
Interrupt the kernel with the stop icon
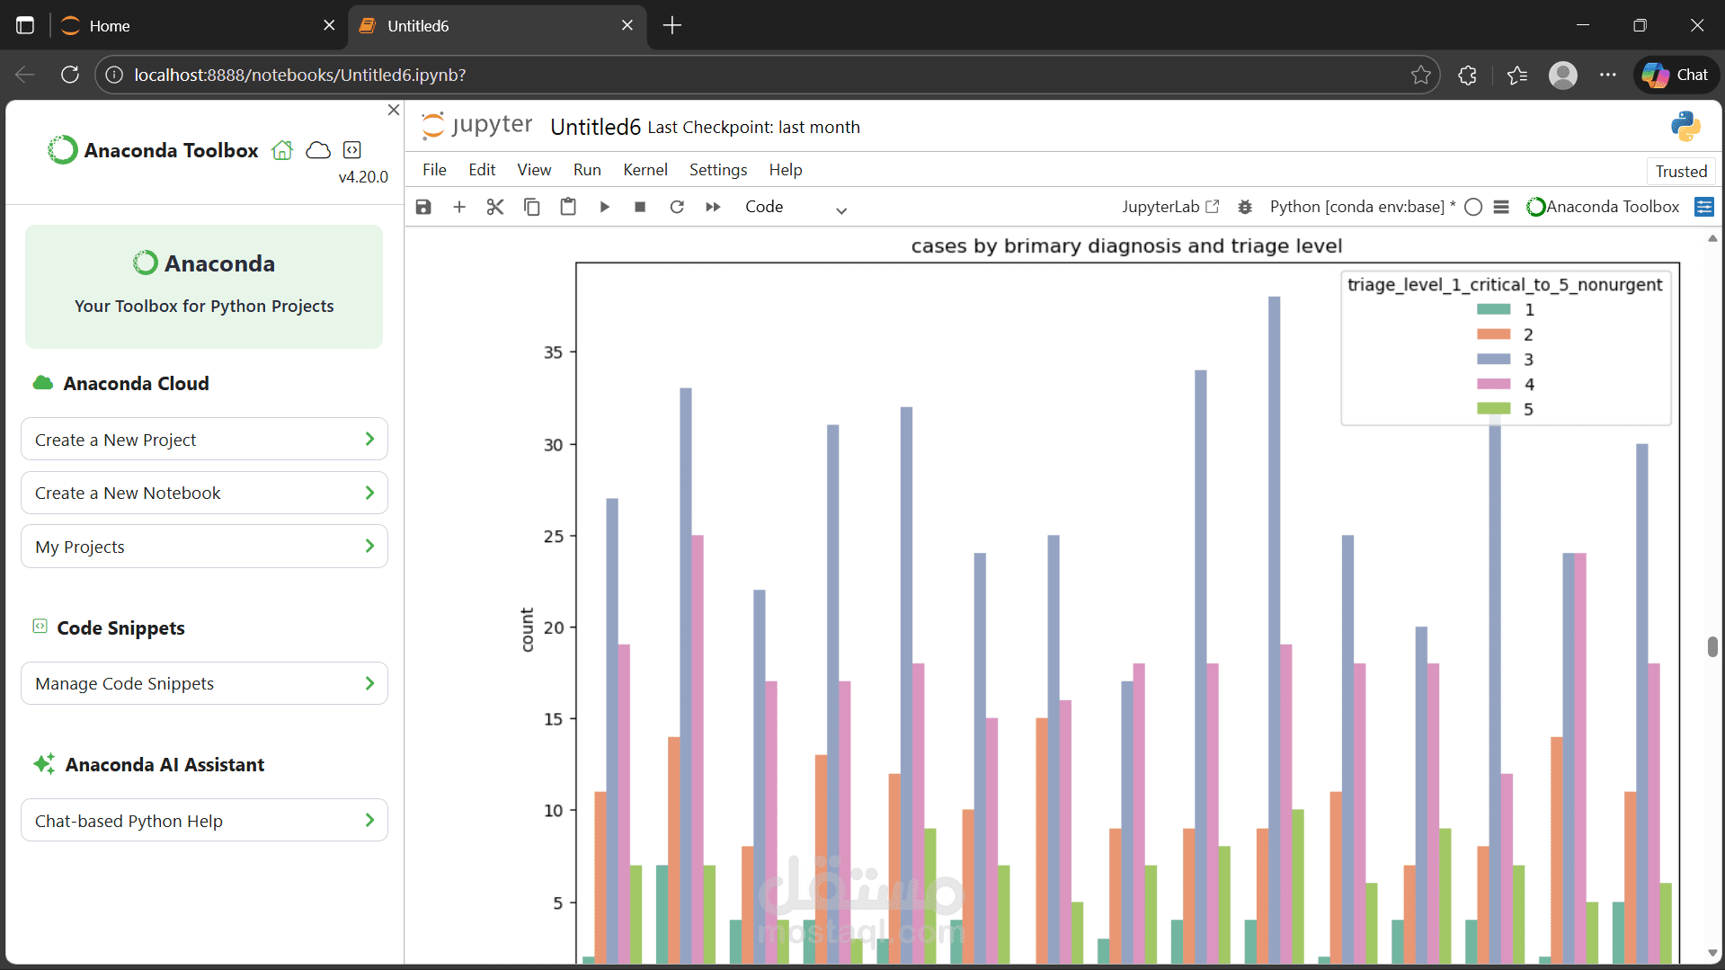(x=640, y=207)
